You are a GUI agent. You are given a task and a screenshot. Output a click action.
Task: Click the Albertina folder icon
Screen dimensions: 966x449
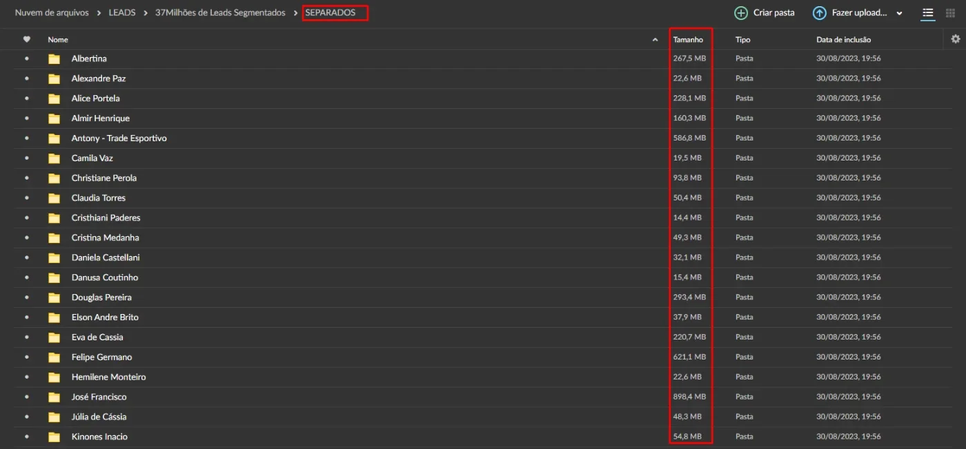[54, 59]
